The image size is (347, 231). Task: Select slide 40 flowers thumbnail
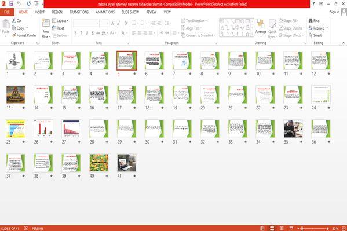coord(99,163)
